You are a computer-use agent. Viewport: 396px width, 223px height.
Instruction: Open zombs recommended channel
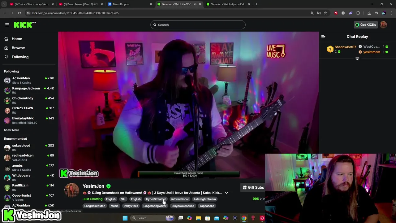(x=29, y=168)
